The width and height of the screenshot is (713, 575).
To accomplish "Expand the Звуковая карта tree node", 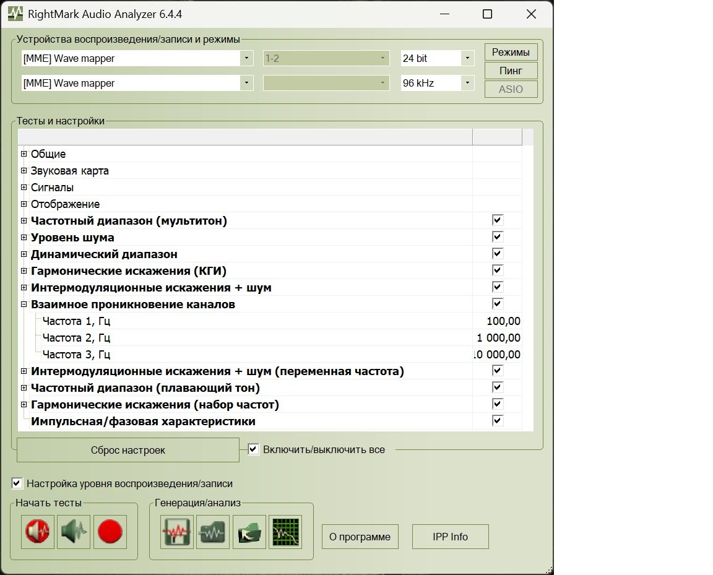I will coord(24,171).
